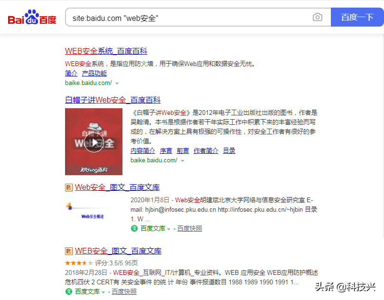Jump to 产品功能 section link
The height and width of the screenshot is (300, 384).
94,73
